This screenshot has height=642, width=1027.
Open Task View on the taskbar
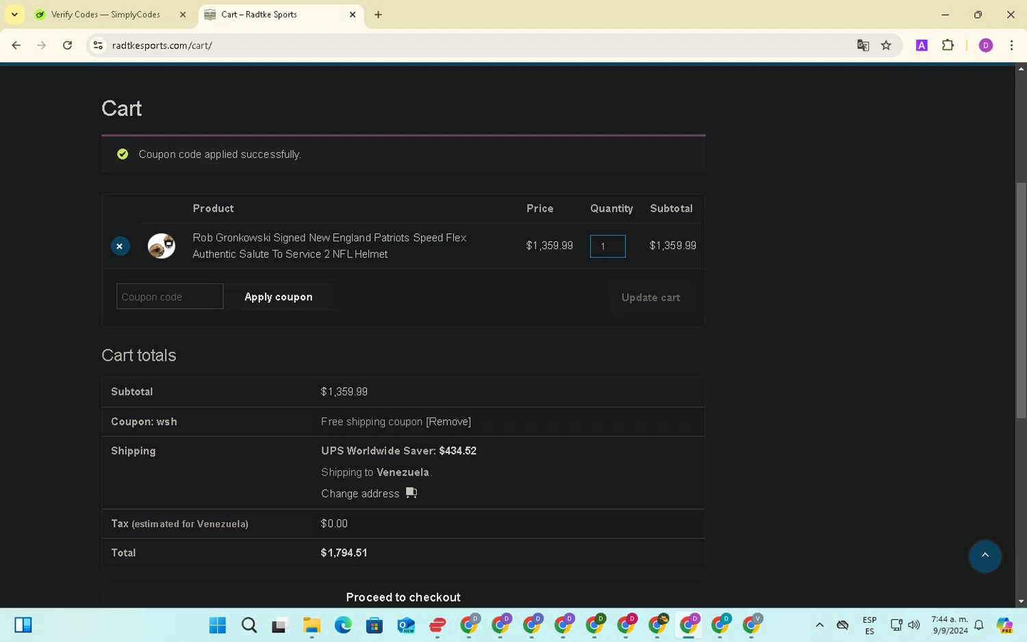pos(279,625)
